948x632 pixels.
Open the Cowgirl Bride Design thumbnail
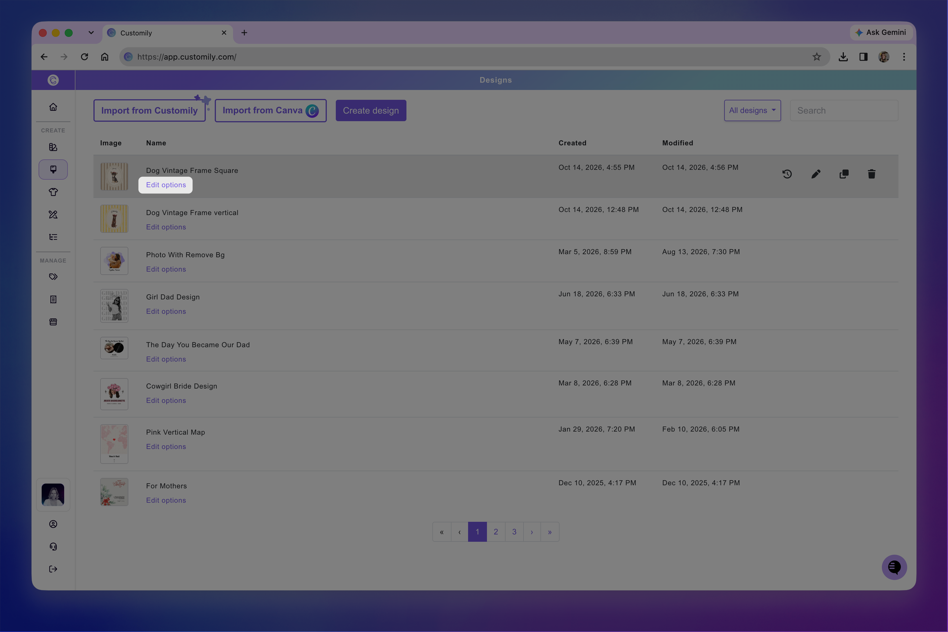[114, 394]
